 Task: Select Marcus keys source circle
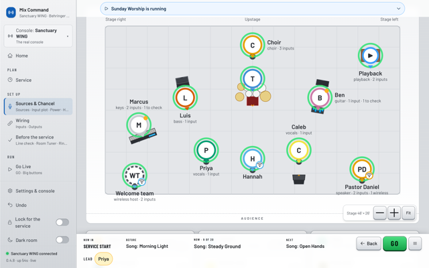pos(139,125)
